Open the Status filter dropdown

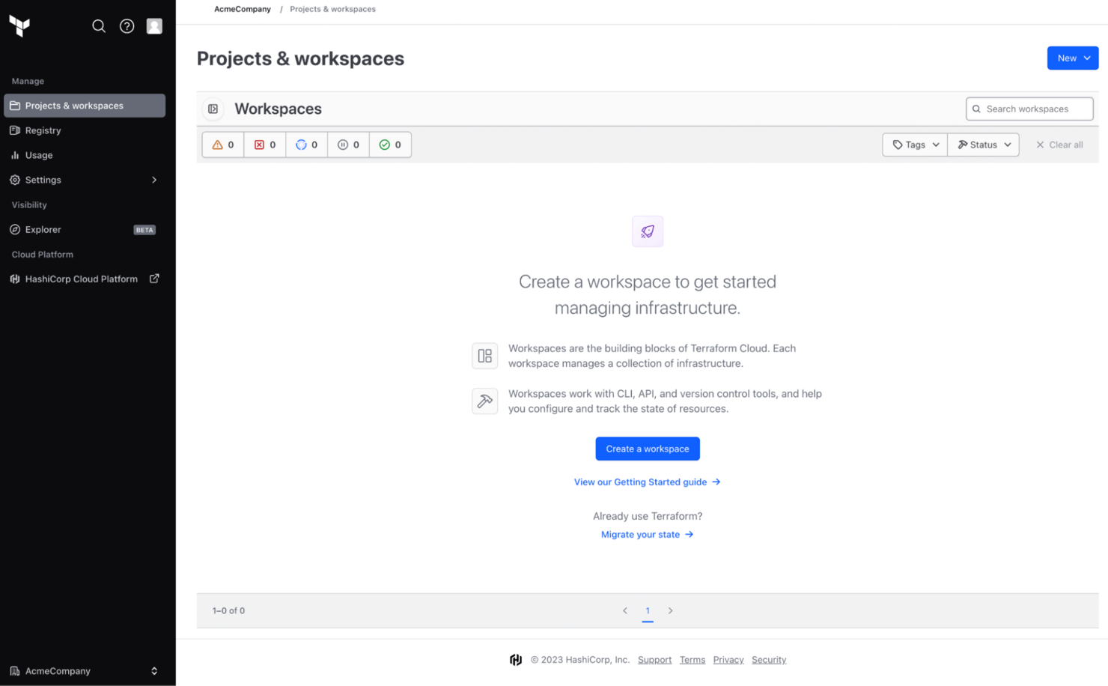pos(984,145)
